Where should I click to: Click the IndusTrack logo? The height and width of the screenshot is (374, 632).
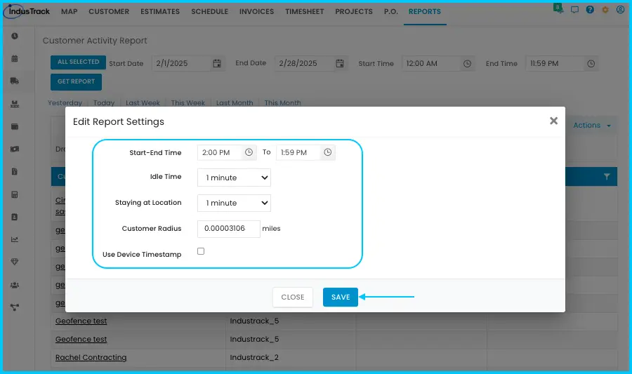27,11
